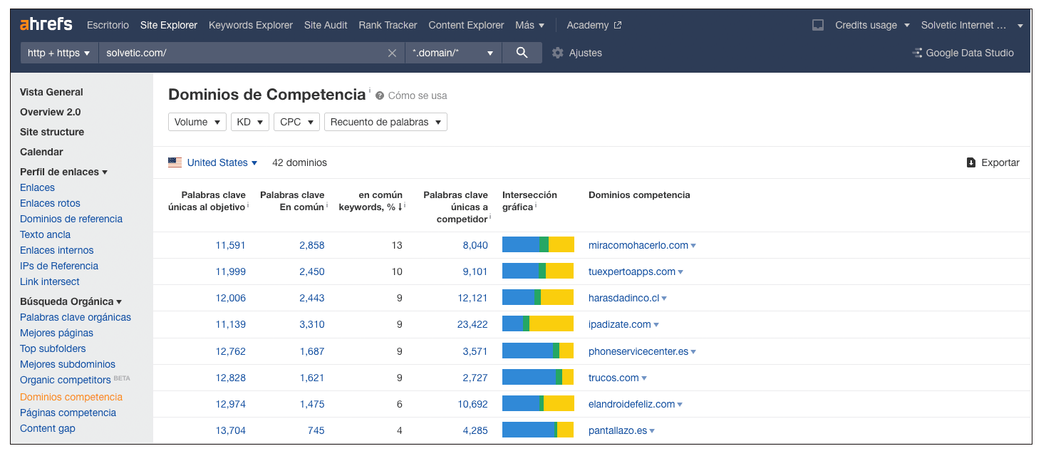This screenshot has height=456, width=1046.
Task: Click the Exportar download icon
Action: (970, 162)
